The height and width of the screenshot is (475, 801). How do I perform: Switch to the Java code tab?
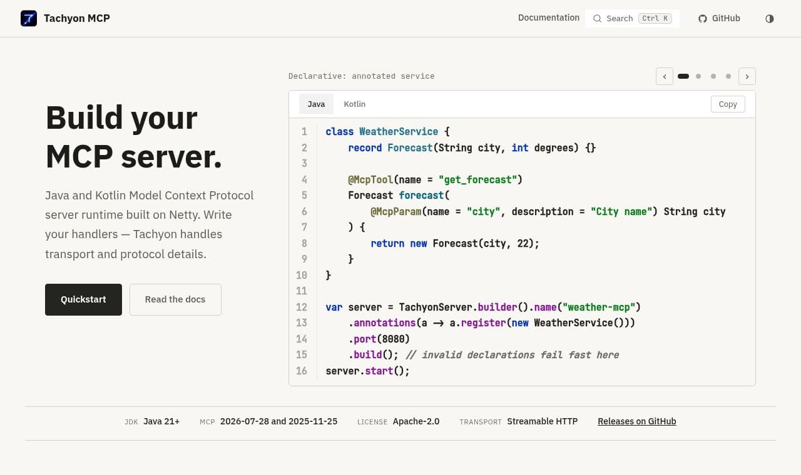pyautogui.click(x=316, y=104)
